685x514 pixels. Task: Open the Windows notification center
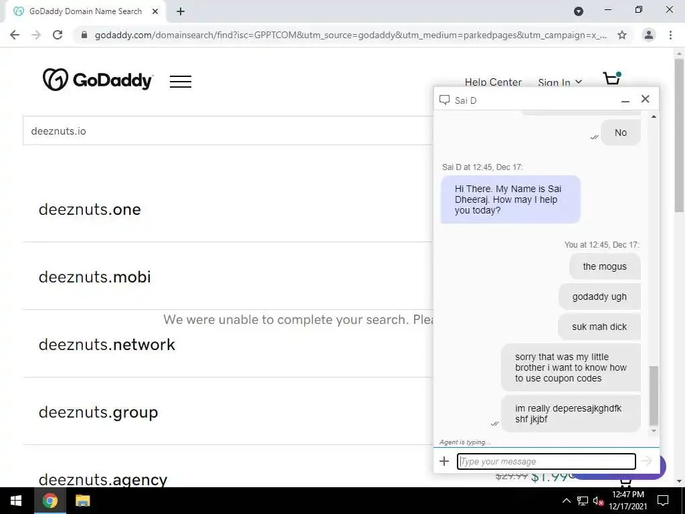(x=663, y=501)
